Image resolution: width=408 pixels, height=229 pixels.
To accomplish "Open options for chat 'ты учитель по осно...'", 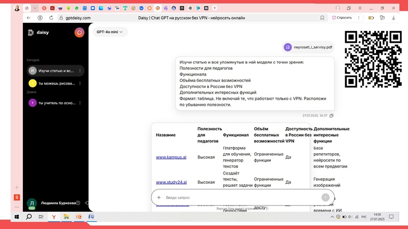I will [x=80, y=103].
